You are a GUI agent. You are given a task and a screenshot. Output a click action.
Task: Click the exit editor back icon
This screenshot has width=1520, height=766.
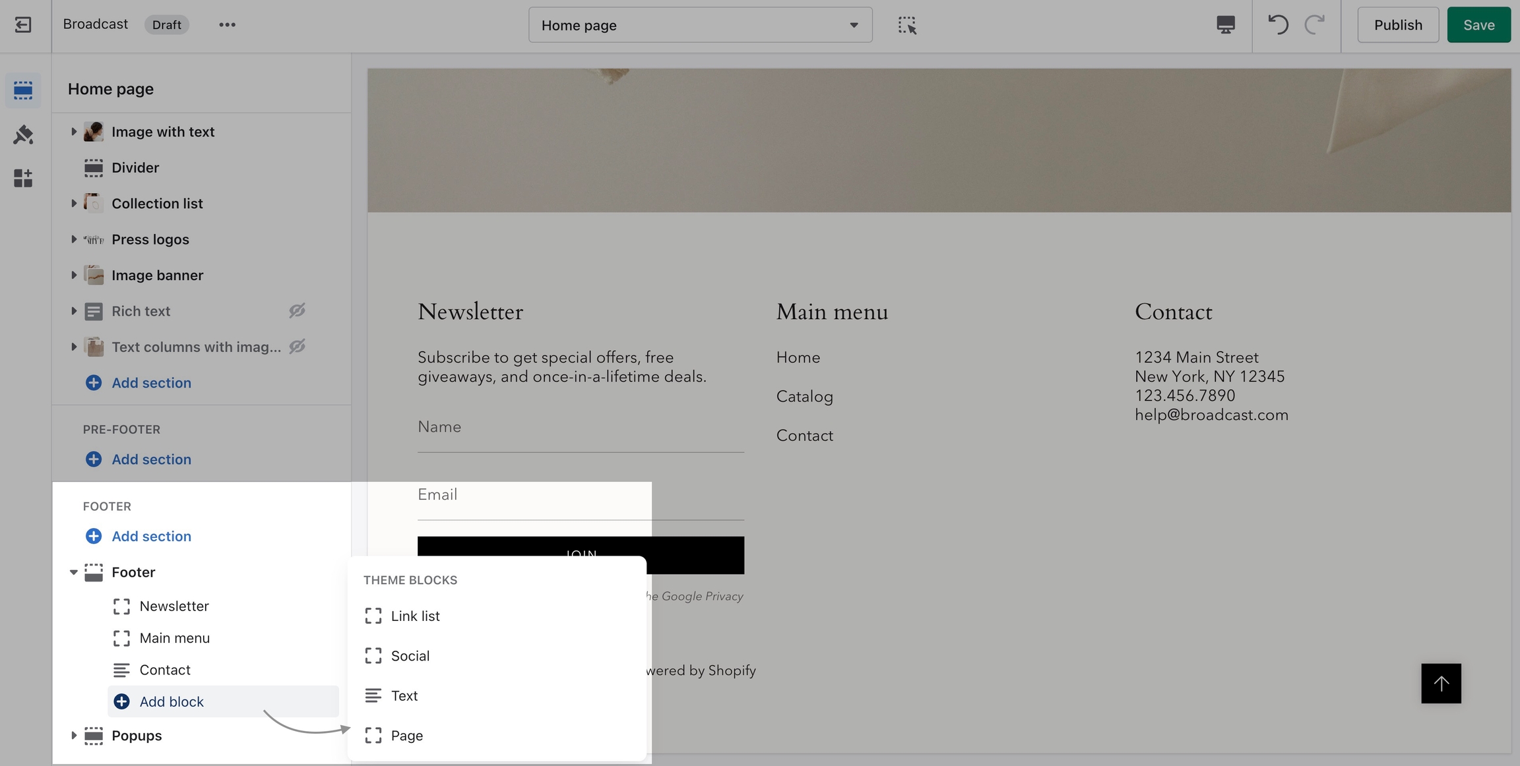[23, 25]
